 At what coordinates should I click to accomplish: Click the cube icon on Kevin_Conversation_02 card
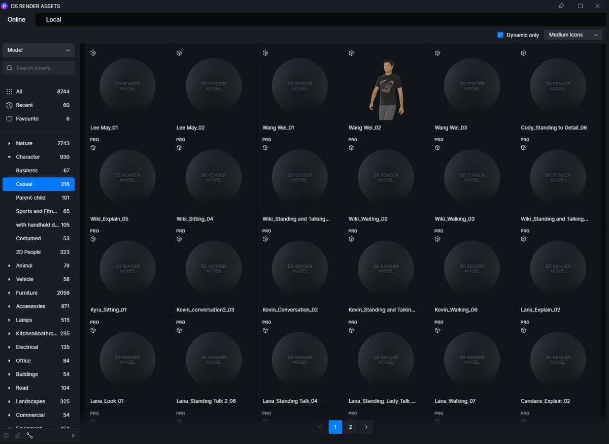265,239
